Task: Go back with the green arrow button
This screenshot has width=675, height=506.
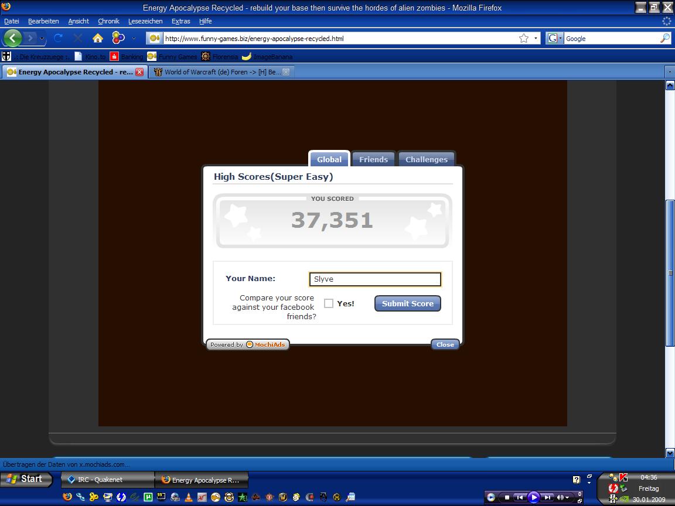Action: click(13, 38)
